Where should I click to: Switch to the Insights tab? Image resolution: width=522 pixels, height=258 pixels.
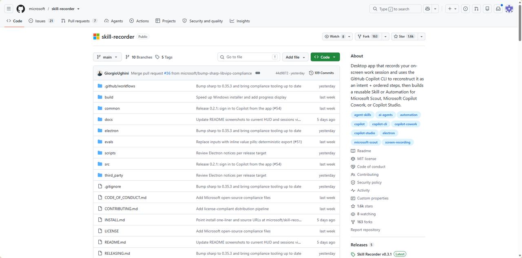click(x=240, y=21)
